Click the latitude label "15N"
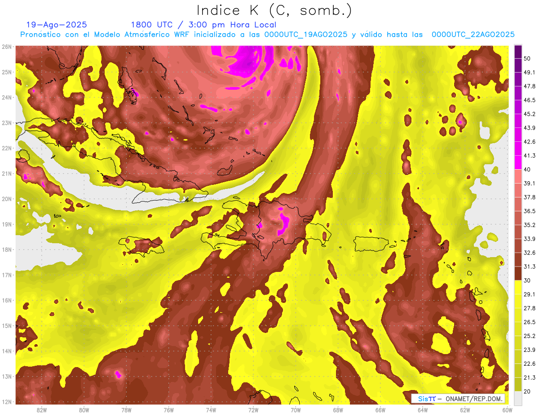 pyautogui.click(x=7, y=325)
